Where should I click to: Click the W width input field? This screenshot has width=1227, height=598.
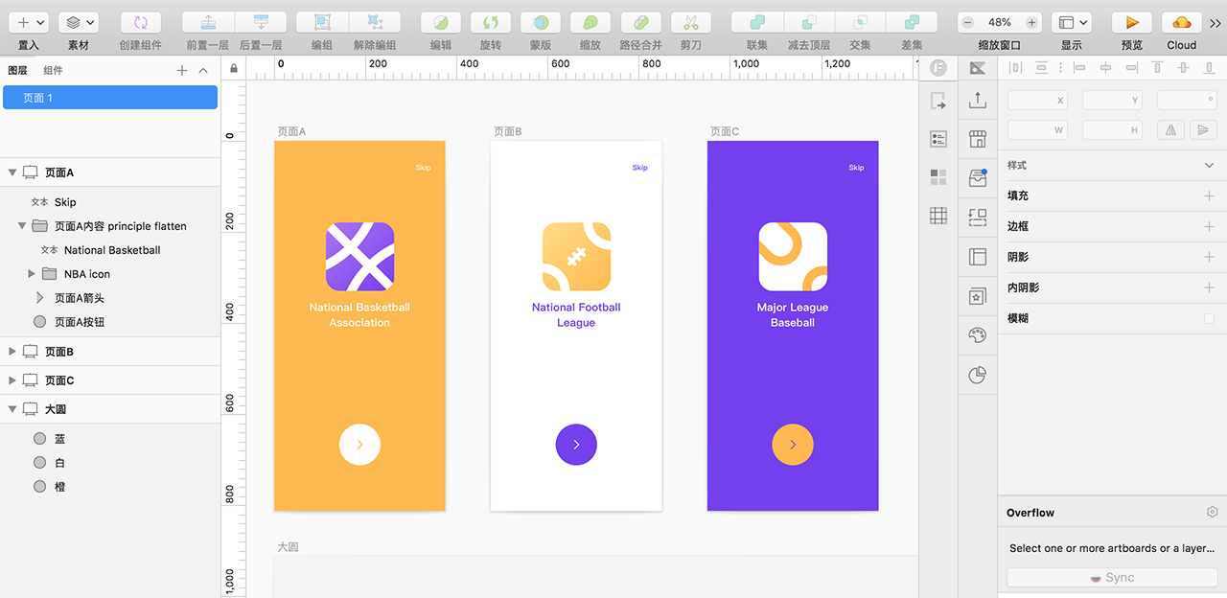tap(1037, 129)
